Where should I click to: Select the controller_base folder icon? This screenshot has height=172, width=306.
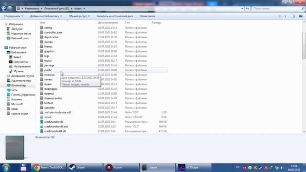[x=42, y=32]
